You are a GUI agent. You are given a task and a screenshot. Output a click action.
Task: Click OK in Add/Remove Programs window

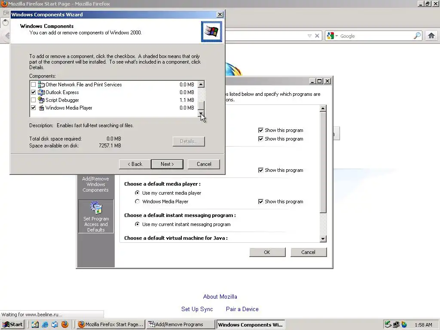tap(267, 252)
